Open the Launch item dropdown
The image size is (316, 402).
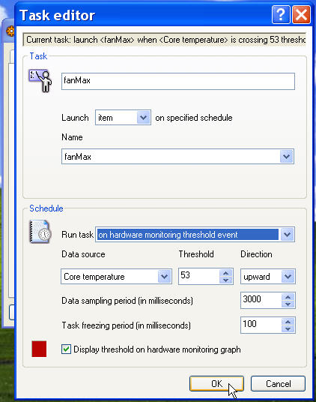[143, 118]
